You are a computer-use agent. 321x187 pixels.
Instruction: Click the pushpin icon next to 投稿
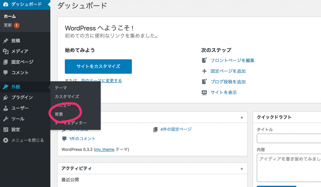(x=6, y=41)
